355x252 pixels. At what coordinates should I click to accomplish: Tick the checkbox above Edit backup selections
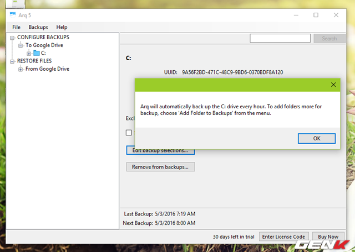pyautogui.click(x=129, y=133)
